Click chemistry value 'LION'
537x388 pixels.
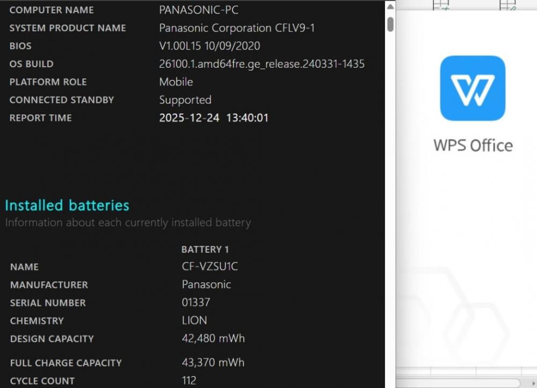[x=194, y=320]
